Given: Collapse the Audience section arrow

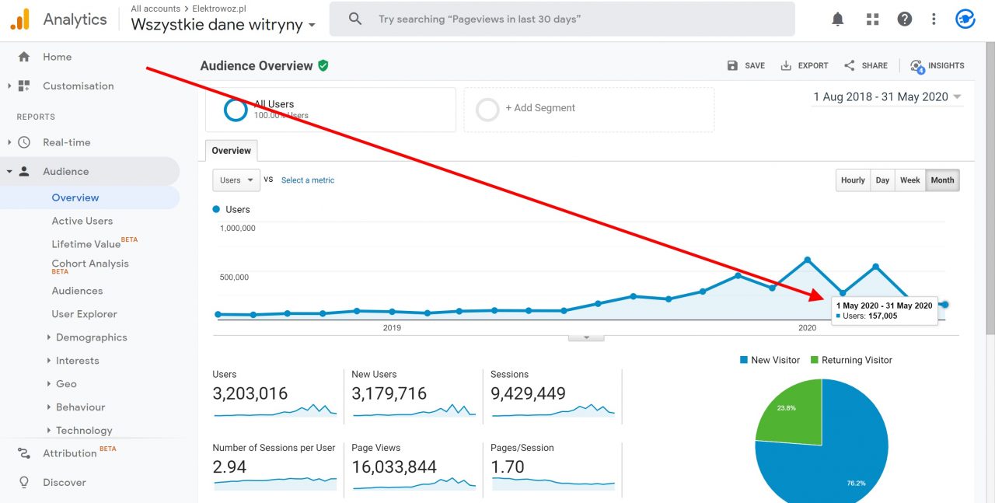Looking at the screenshot, I should pos(9,172).
